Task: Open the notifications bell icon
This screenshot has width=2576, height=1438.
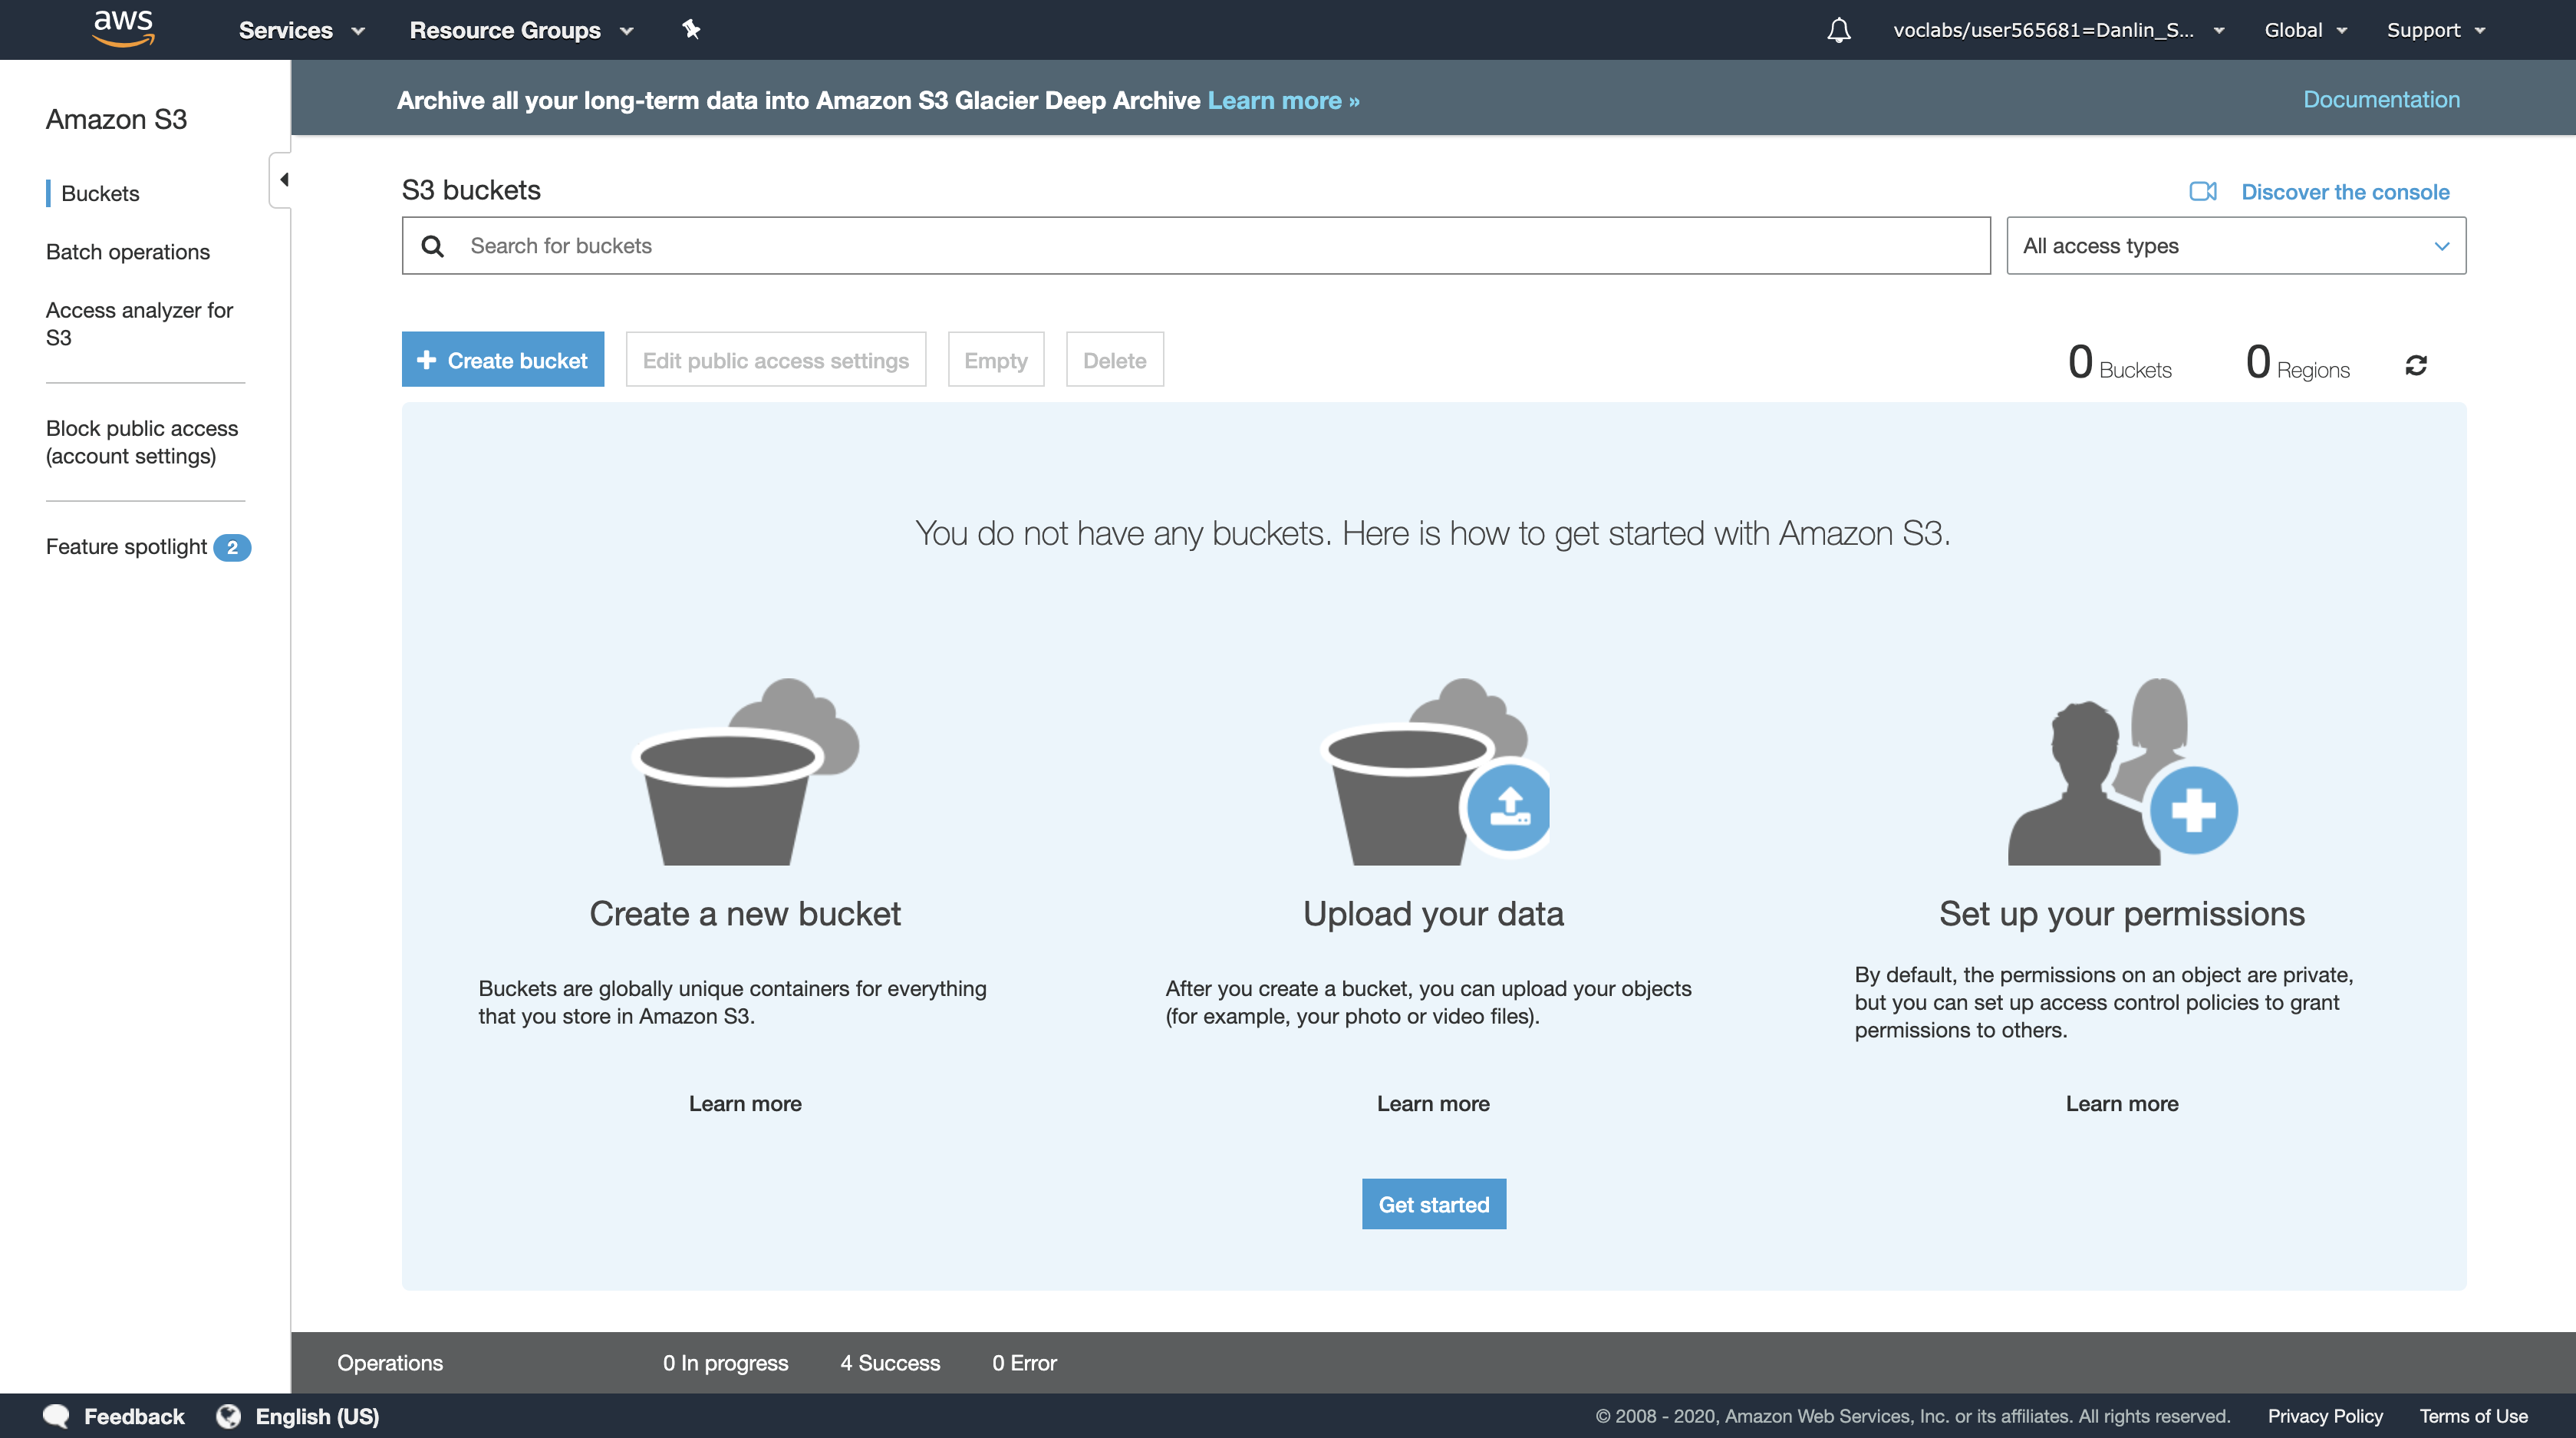Action: click(1838, 30)
